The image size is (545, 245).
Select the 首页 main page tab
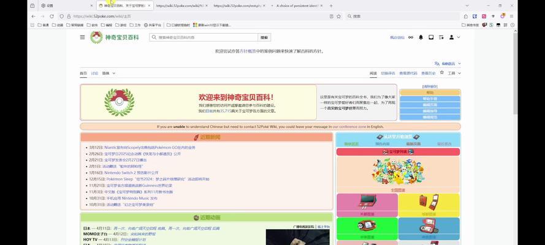click(x=83, y=73)
